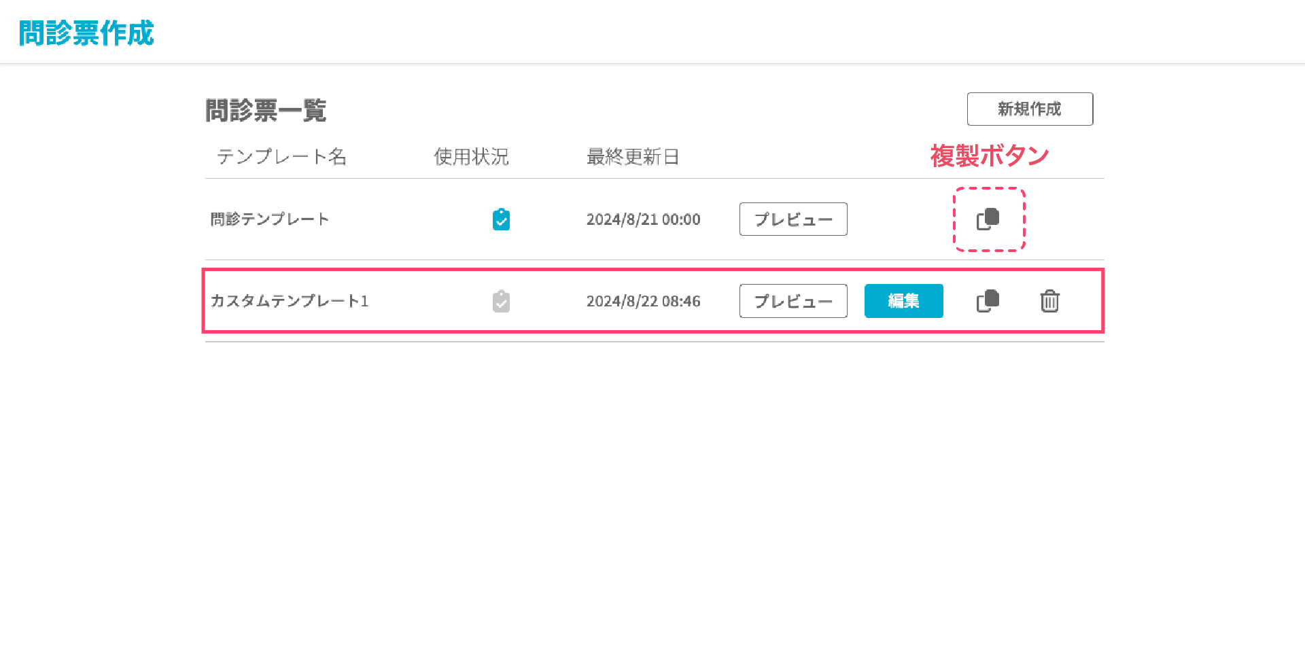Viewport: 1305px width, 659px height.
Task: Click the red 複製ボタン label
Action: click(x=989, y=156)
